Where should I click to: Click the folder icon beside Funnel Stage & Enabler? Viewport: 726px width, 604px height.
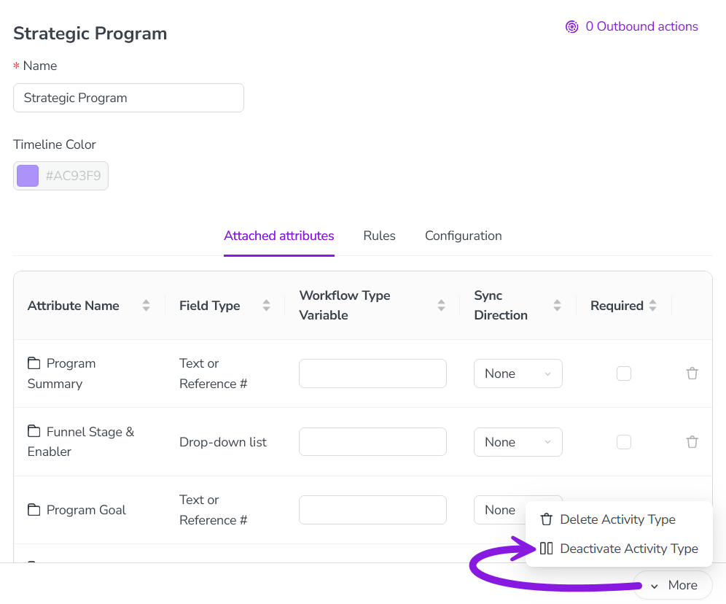[x=34, y=431]
